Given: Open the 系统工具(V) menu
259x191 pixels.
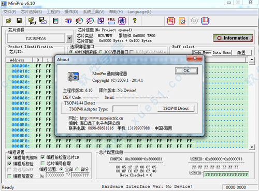Looking at the screenshot, I should click(94, 12).
